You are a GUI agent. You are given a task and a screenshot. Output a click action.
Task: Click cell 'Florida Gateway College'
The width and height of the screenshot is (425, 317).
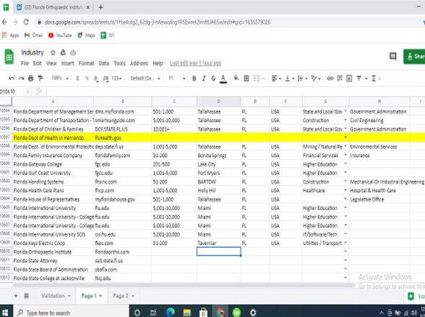[x=53, y=164]
